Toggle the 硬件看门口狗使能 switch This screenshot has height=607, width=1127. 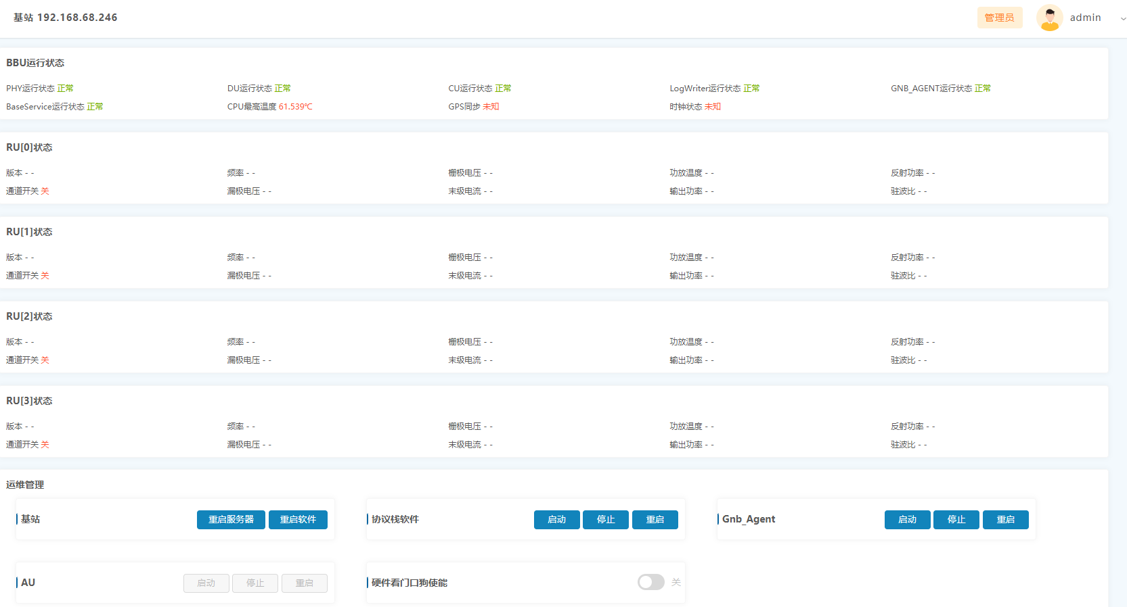tap(651, 582)
